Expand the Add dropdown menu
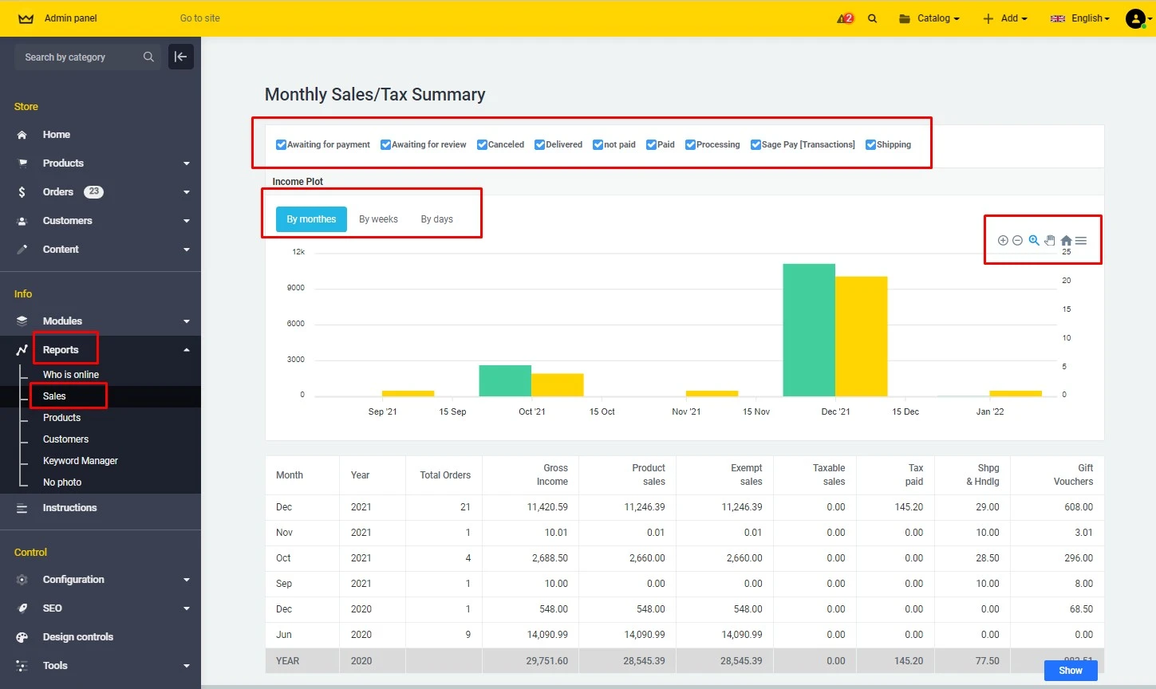The width and height of the screenshot is (1156, 689). (1004, 18)
